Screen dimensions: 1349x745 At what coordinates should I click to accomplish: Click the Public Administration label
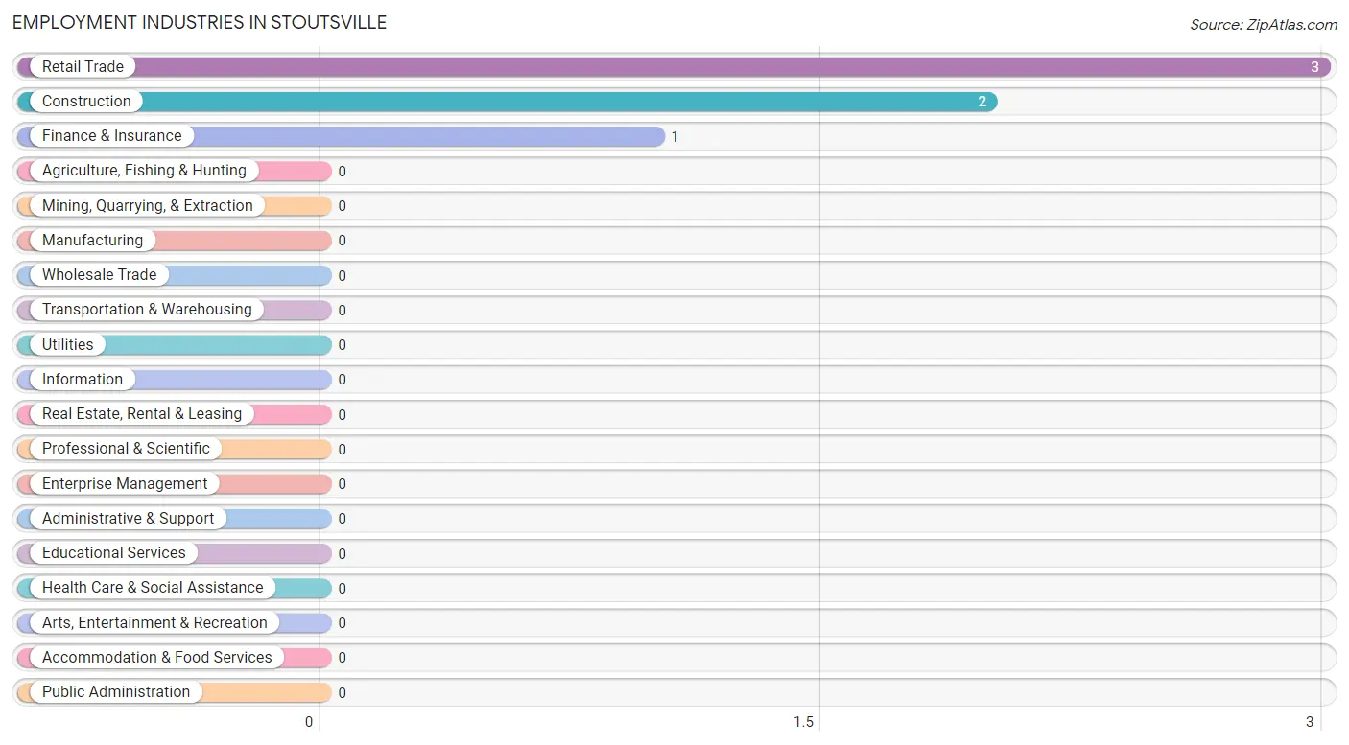(x=116, y=692)
